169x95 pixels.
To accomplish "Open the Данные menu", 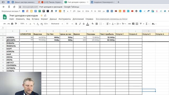I will (x=53, y=19).
